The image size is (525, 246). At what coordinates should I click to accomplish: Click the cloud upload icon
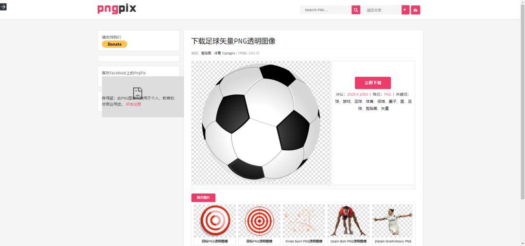[416, 10]
